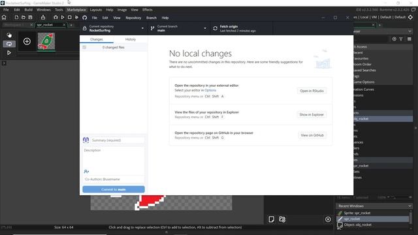The image size is (418, 235).
Task: Focus the Summary (required) field
Action: [118, 140]
